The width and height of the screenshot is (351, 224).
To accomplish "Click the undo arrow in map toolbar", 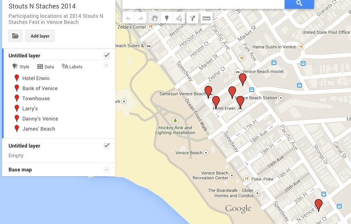I will 128,18.
